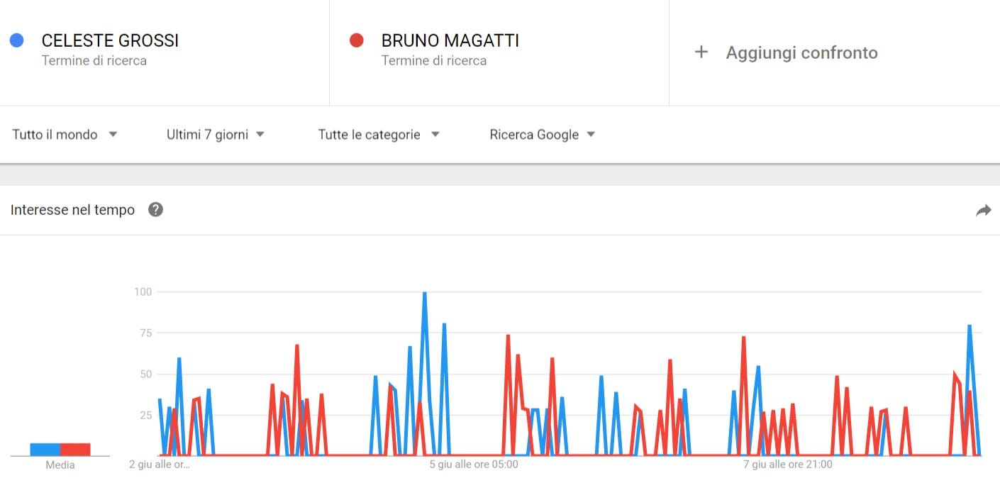Click the 5 giu alle ore 05:00 label
1000x500 pixels.
point(474,465)
